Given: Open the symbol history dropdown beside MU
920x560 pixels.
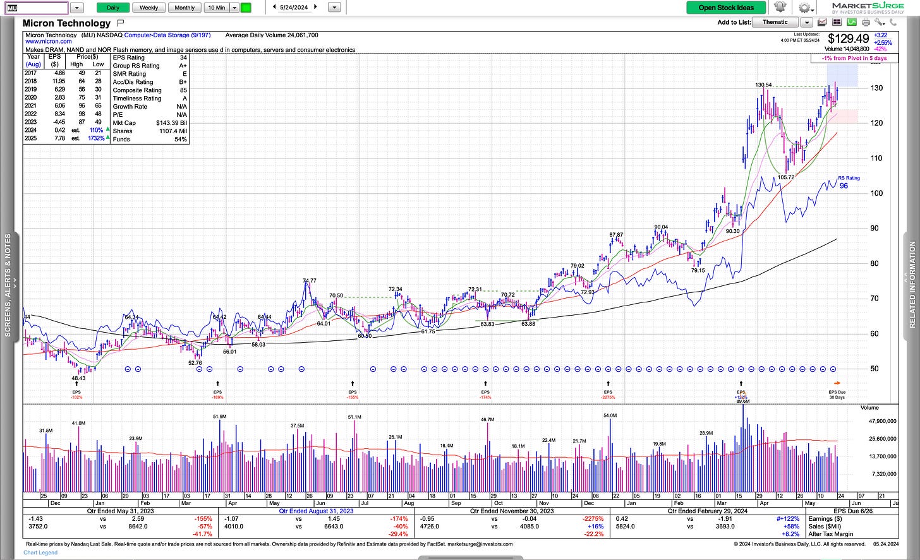Looking at the screenshot, I should click(76, 8).
